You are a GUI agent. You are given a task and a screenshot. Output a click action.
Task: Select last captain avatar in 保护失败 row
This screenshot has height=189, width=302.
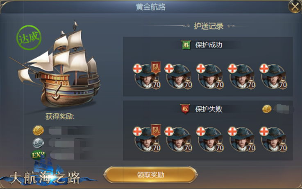[x=273, y=139]
